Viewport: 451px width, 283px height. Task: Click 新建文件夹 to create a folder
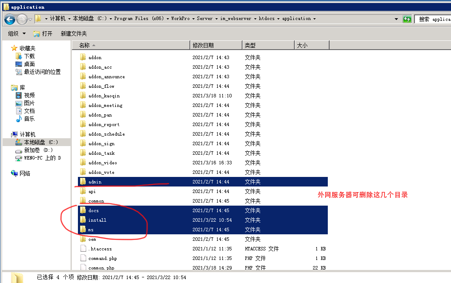point(74,33)
